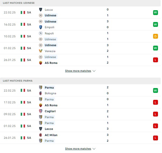Expand Show more matches under Parma
Image resolution: width=162 pixels, height=153 pixels.
point(78,148)
